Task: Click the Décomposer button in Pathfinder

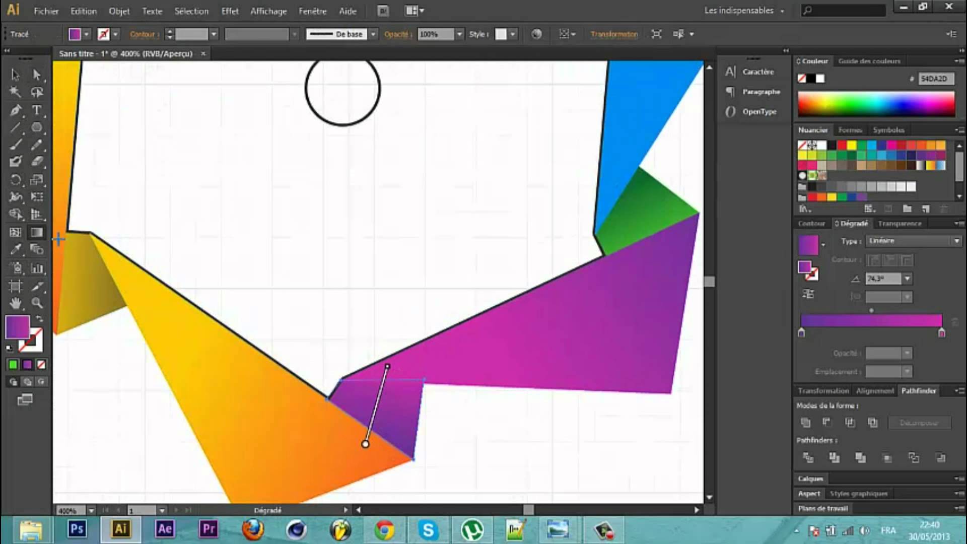Action: (x=918, y=423)
